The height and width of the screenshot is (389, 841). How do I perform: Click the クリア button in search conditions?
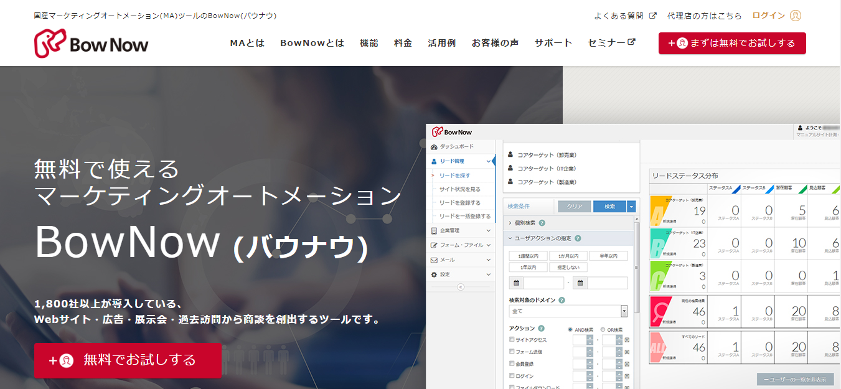(x=575, y=207)
